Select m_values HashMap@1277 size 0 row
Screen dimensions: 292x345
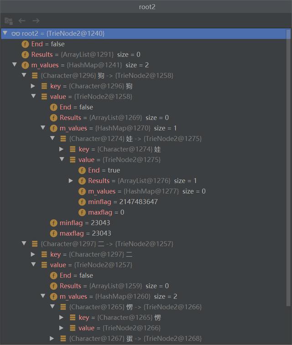[146, 191]
